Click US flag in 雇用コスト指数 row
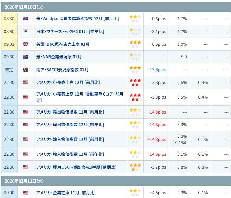Viewport: 231px width, 198px height. click(x=26, y=167)
